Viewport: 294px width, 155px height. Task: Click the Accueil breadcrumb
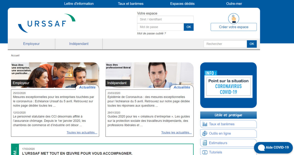(15, 55)
